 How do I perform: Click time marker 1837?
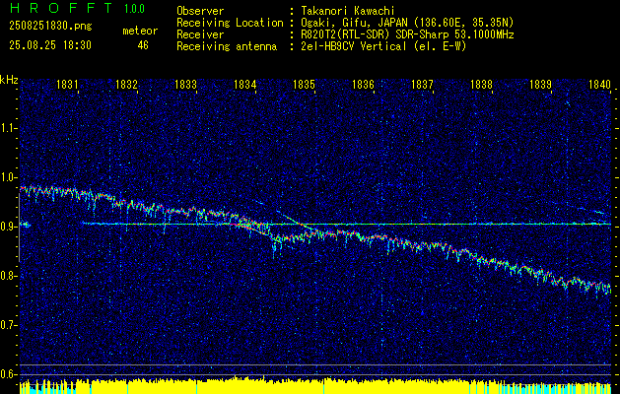click(422, 84)
